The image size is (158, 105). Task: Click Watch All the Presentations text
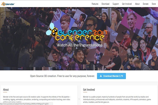point(80,45)
